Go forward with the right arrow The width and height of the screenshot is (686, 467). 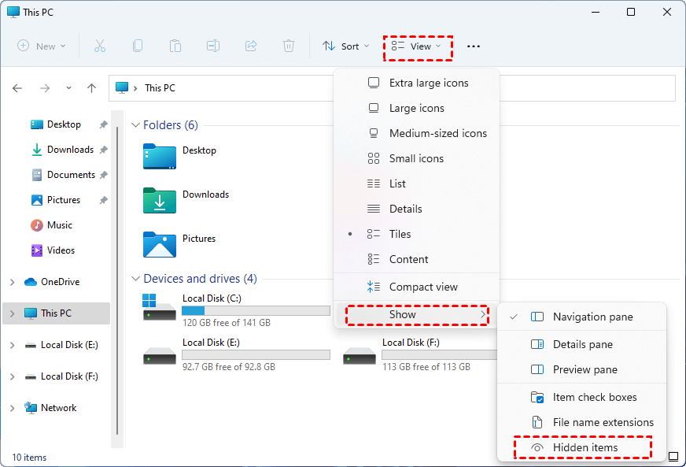click(x=45, y=88)
